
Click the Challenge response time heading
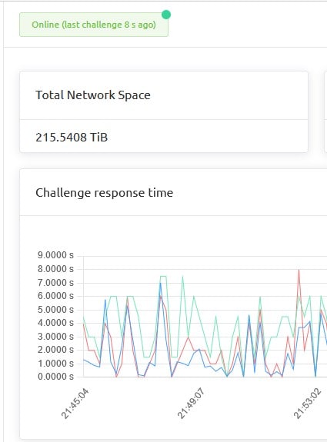(x=104, y=193)
